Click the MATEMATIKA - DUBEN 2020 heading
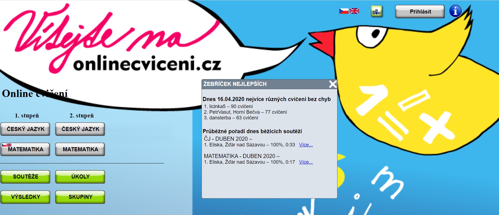This screenshot has height=215, width=499. click(x=242, y=156)
